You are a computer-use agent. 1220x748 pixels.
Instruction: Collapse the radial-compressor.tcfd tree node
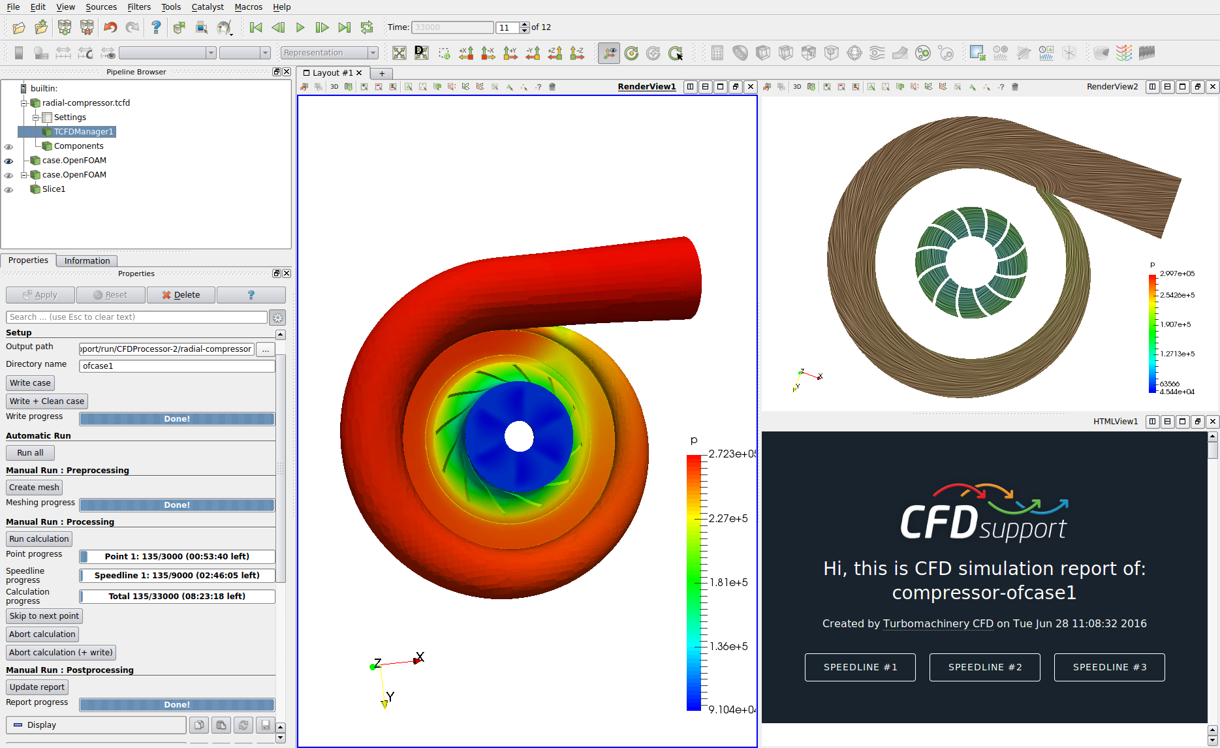[x=23, y=102]
